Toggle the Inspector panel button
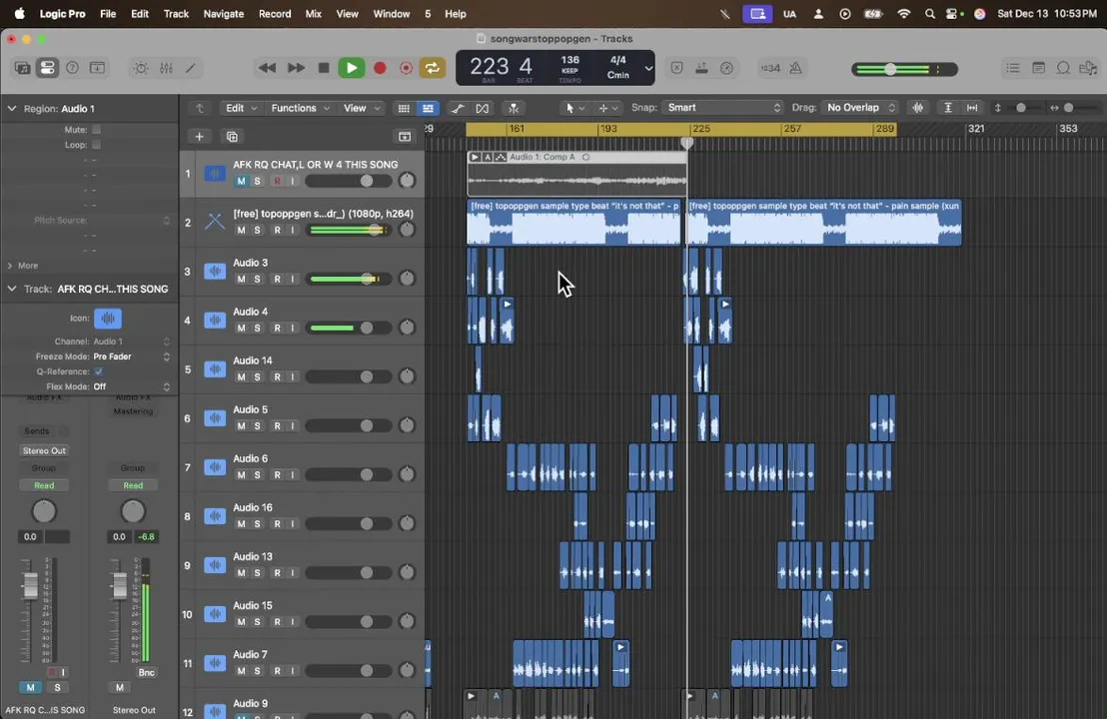Image resolution: width=1107 pixels, height=719 pixels. coord(47,69)
